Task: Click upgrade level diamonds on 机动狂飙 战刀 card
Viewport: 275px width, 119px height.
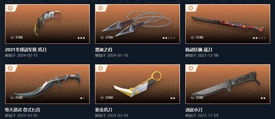Action: (x=259, y=38)
